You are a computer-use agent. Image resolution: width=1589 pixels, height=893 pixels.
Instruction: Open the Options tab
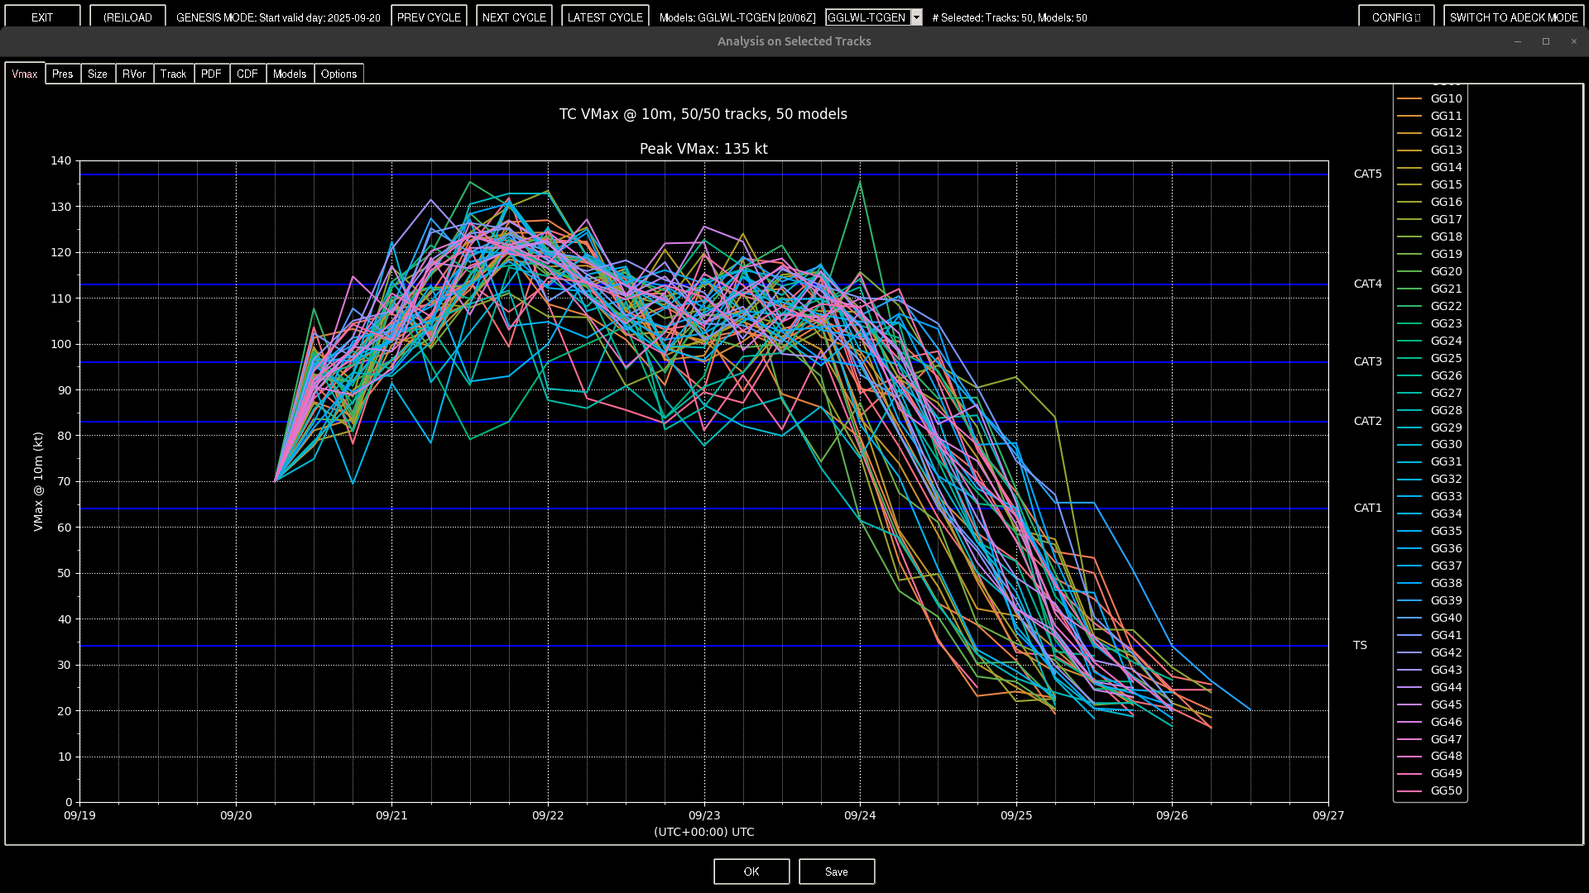[338, 74]
